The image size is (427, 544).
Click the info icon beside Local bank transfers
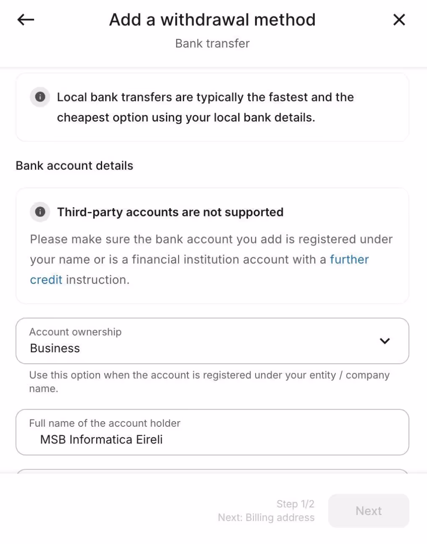click(x=40, y=97)
